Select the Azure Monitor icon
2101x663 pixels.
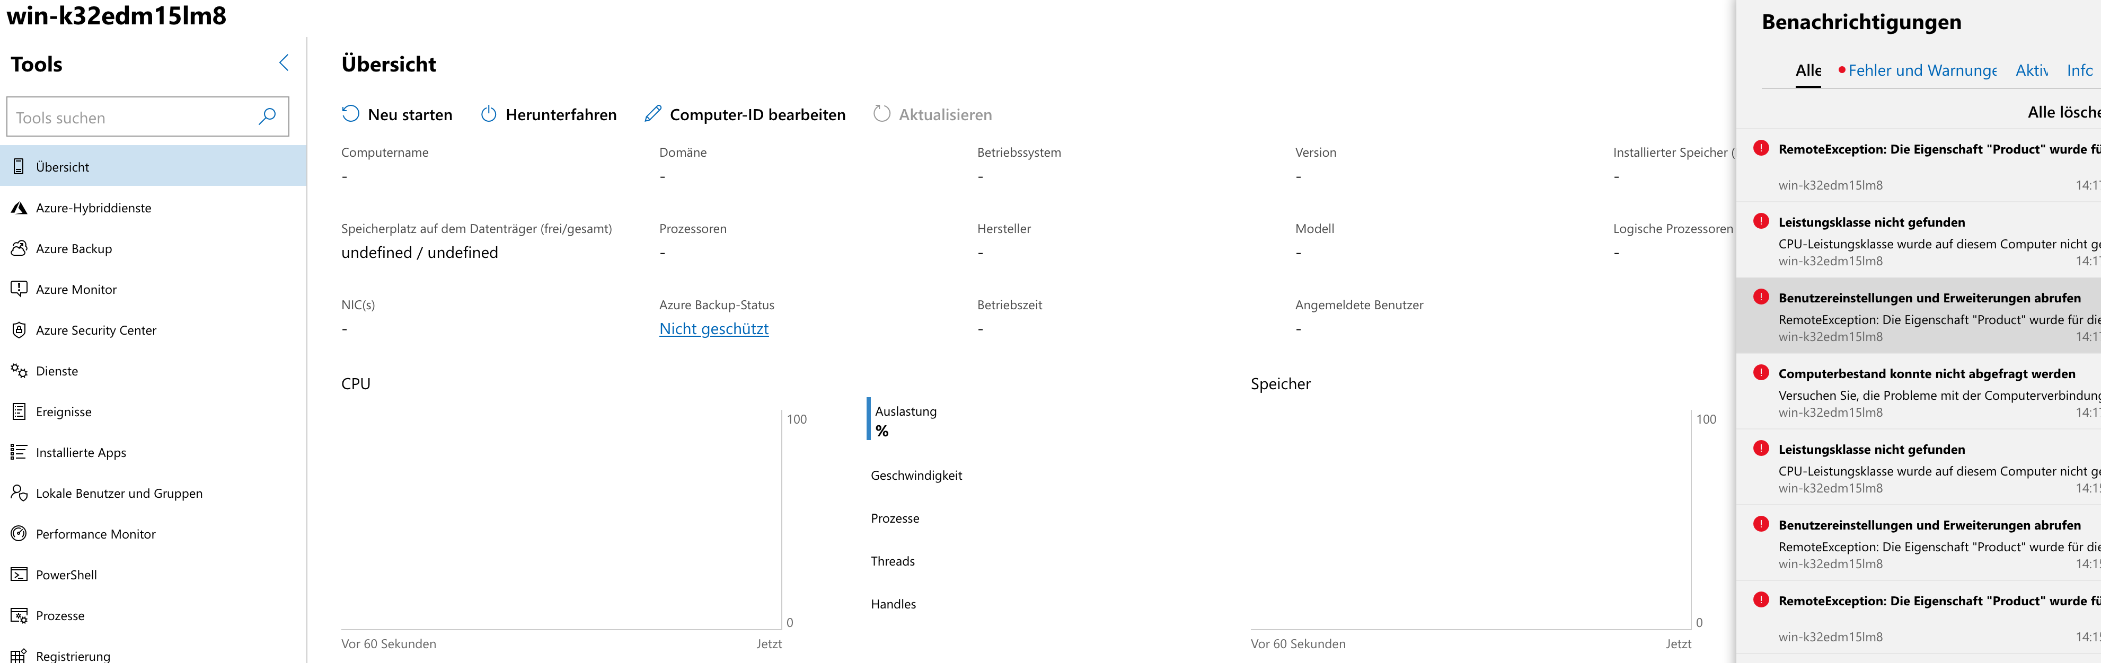coord(19,288)
